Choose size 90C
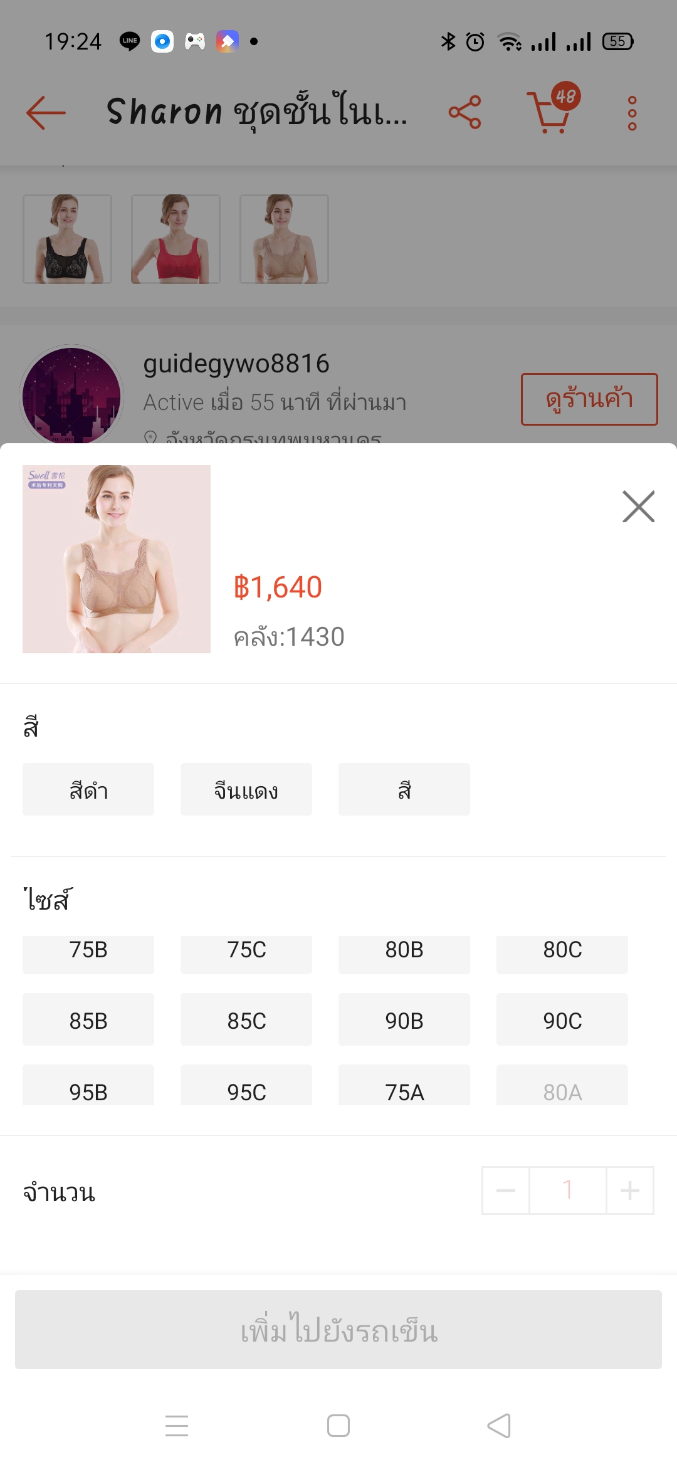This screenshot has width=677, height=1467. tap(562, 1020)
